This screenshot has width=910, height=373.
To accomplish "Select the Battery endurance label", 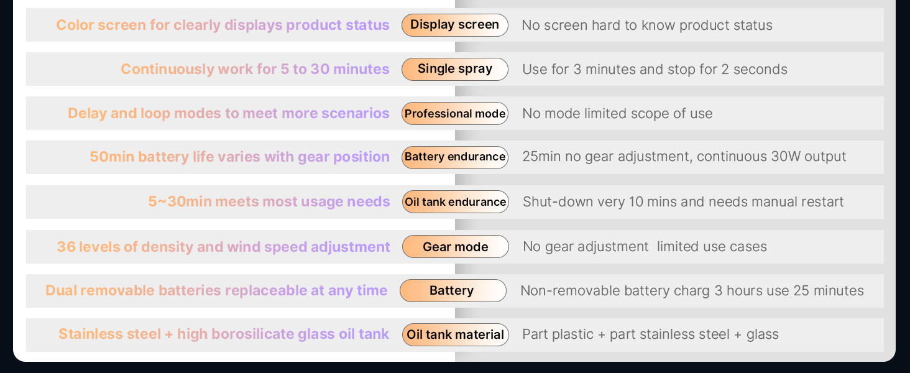I will pos(455,157).
